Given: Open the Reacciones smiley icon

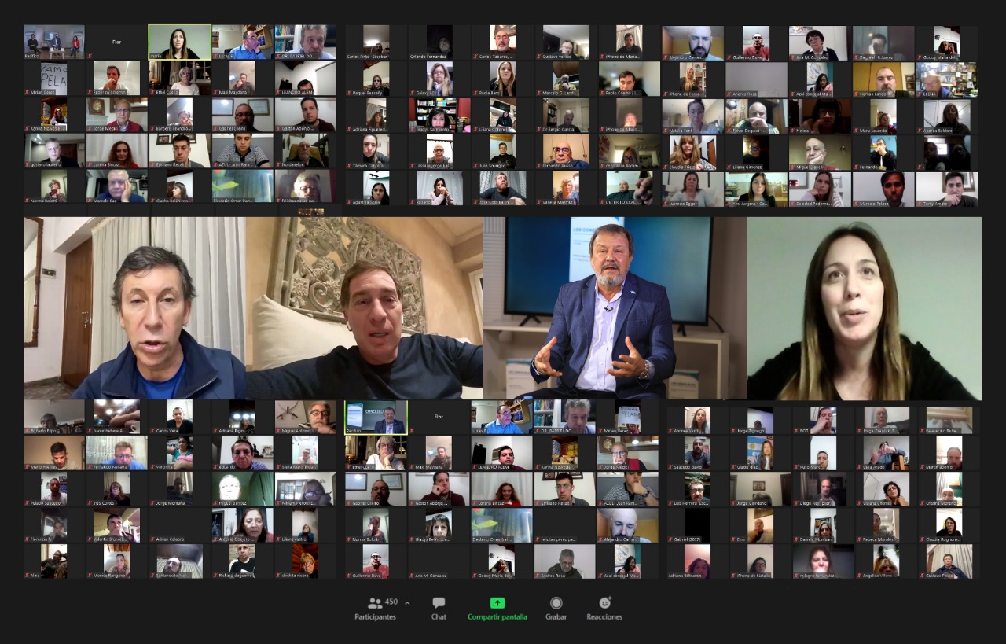Looking at the screenshot, I should [x=604, y=603].
